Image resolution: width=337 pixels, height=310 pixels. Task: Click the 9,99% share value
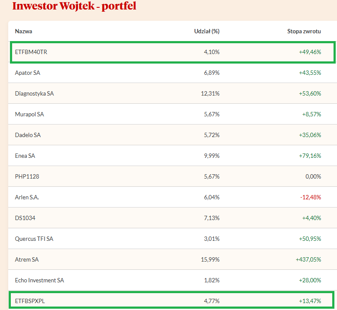click(212, 156)
